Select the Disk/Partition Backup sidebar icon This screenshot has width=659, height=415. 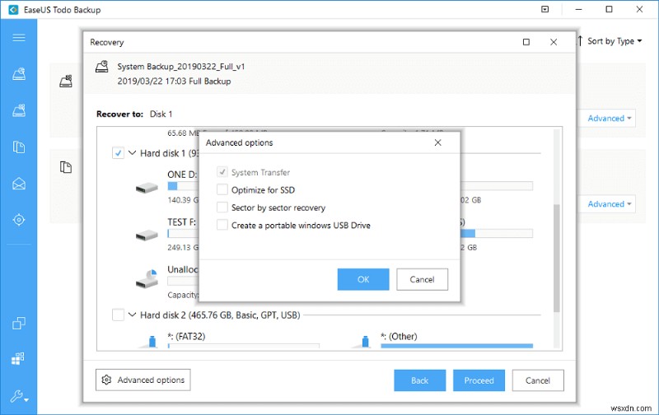pos(18,74)
